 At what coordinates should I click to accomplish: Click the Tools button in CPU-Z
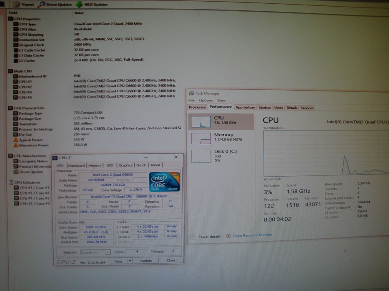(x=118, y=261)
